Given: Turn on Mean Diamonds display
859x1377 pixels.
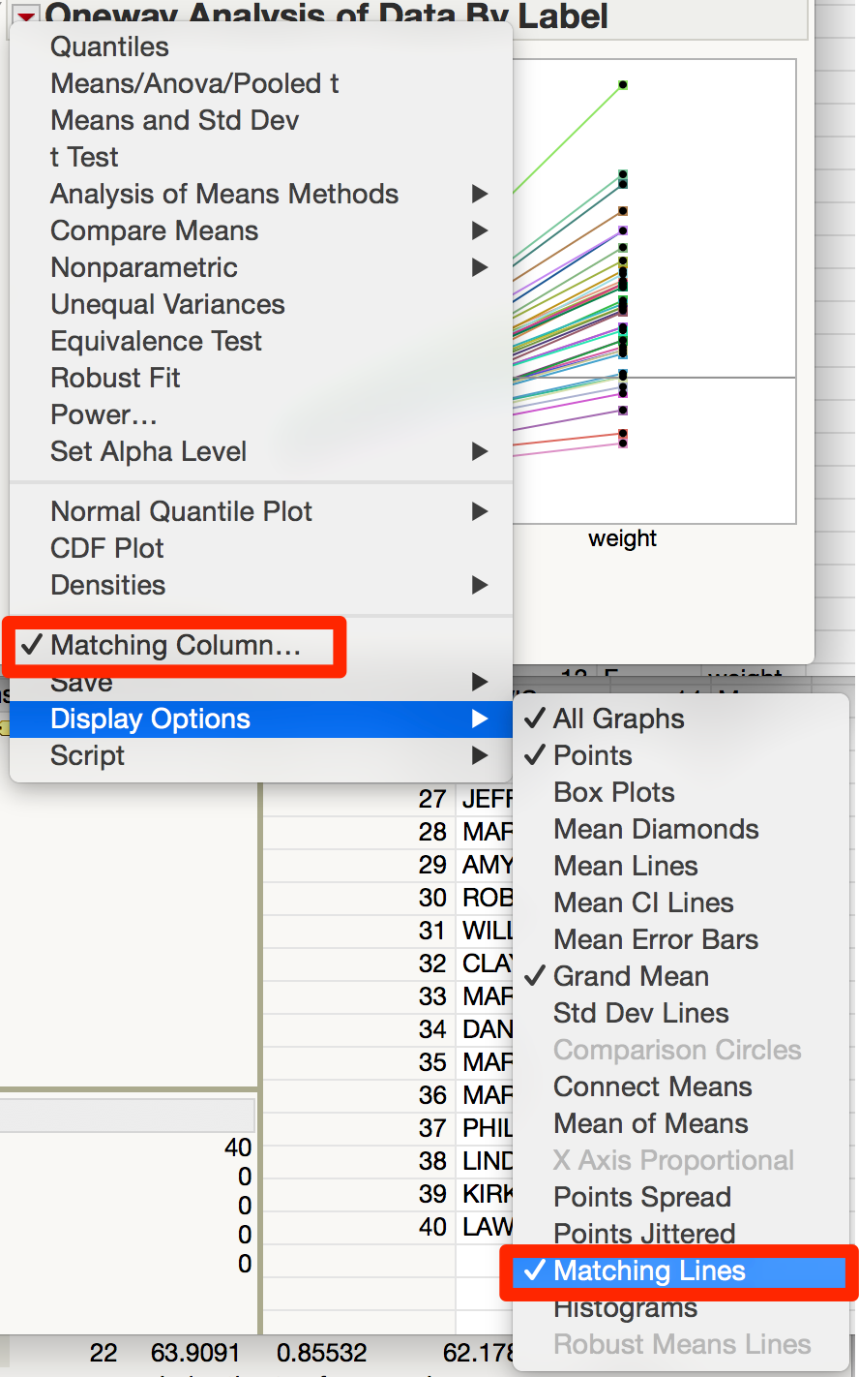Looking at the screenshot, I should pyautogui.click(x=656, y=829).
